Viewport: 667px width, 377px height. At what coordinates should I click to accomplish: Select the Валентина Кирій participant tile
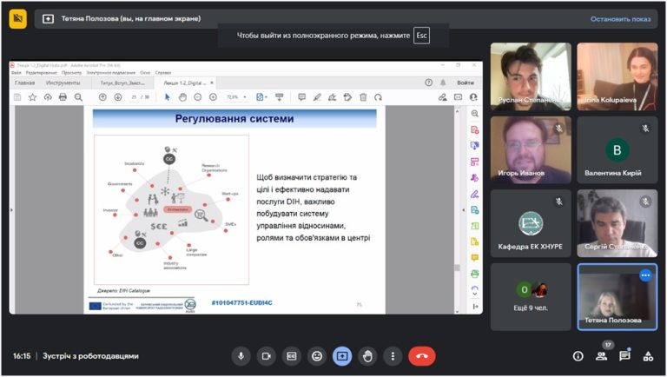click(617, 150)
